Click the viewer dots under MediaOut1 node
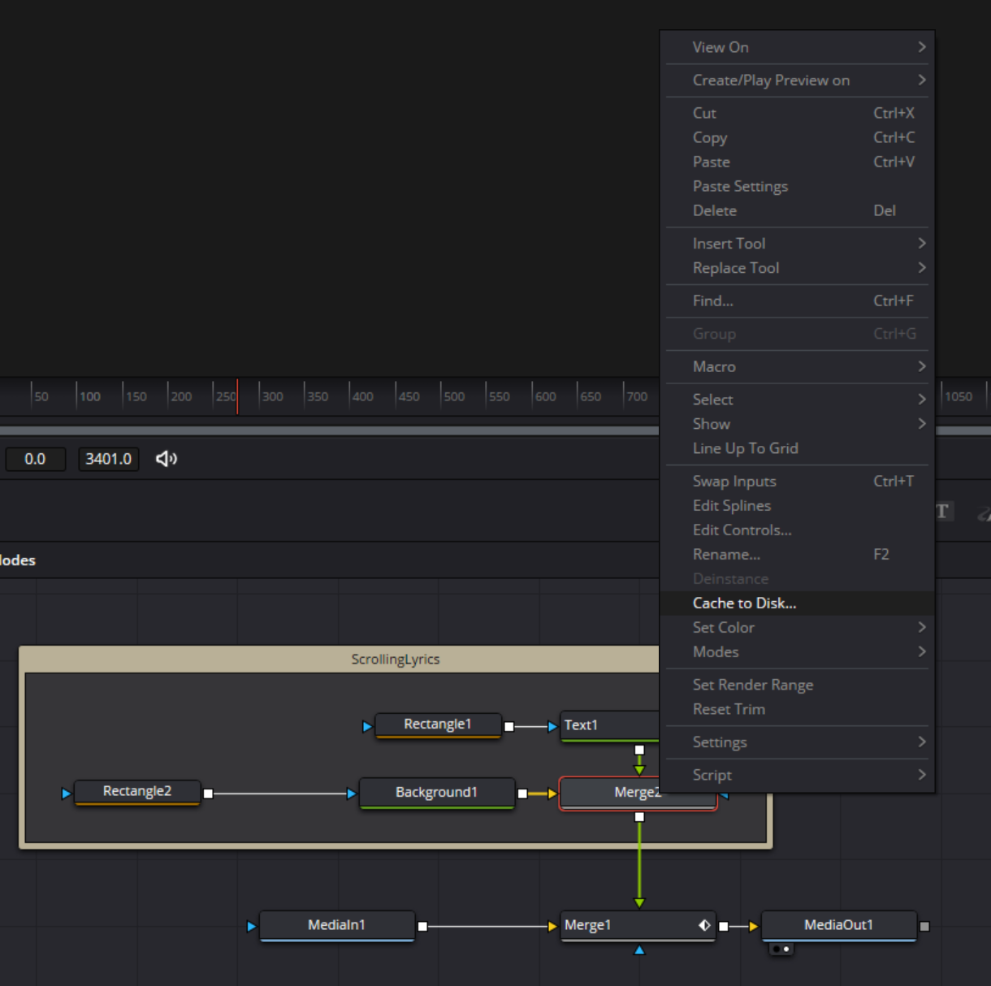This screenshot has width=991, height=986. tap(781, 949)
